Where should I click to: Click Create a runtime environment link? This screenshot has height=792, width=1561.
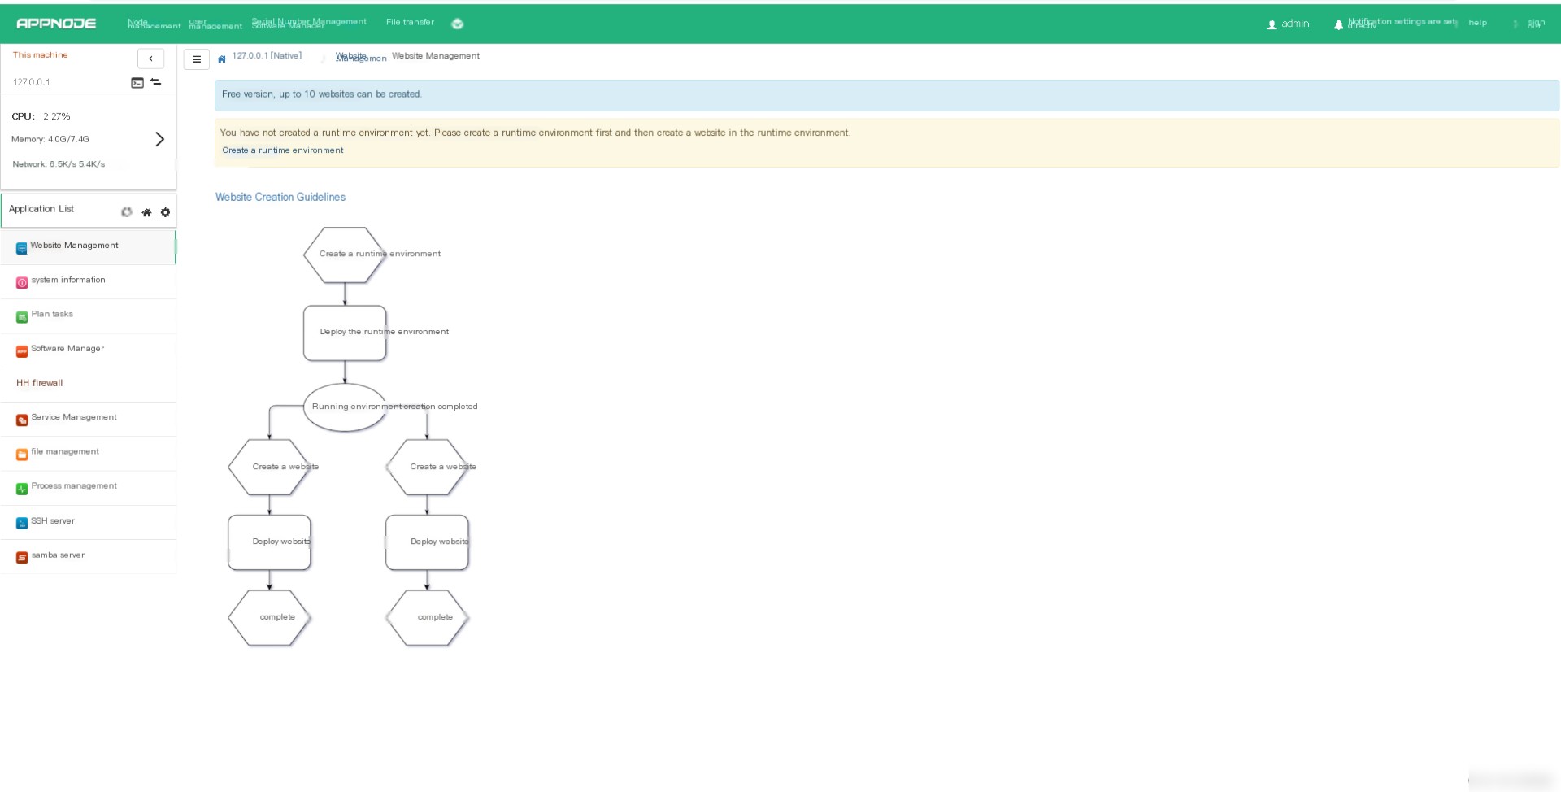coord(283,150)
